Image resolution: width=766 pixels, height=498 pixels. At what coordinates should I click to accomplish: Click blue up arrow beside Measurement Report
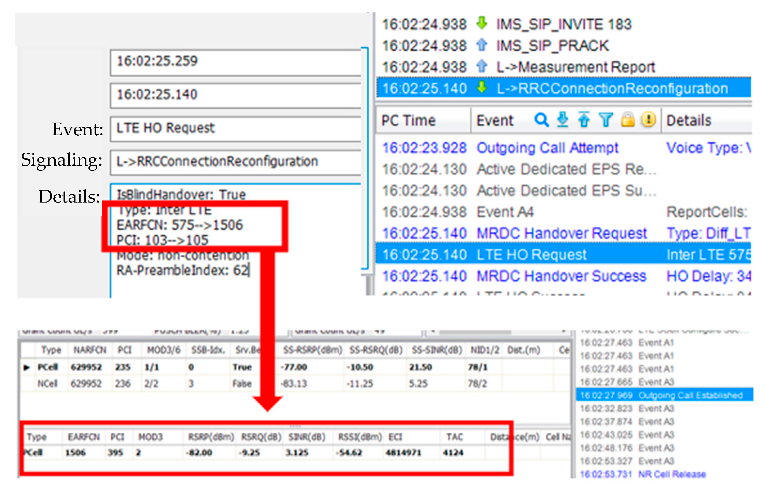(482, 67)
